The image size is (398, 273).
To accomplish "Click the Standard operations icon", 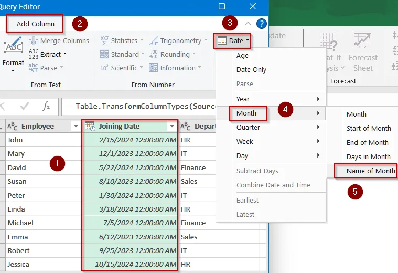I will click(x=104, y=55).
